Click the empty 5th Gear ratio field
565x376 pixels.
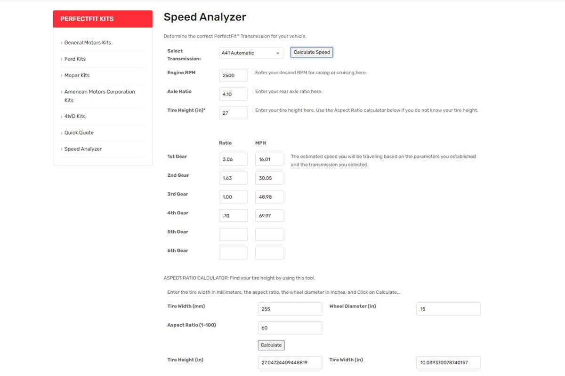[233, 235]
